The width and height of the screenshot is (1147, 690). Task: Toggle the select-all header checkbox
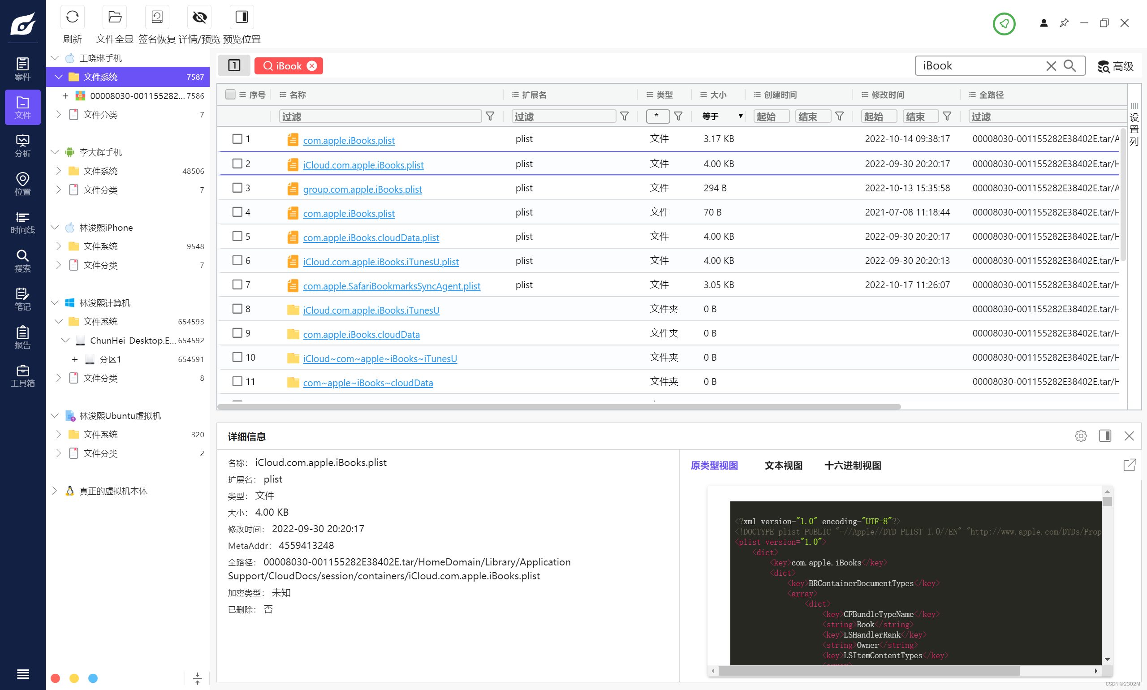[230, 95]
